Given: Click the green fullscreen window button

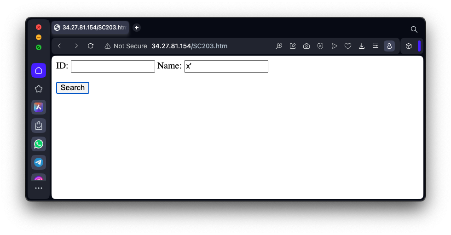Looking at the screenshot, I should [x=39, y=47].
